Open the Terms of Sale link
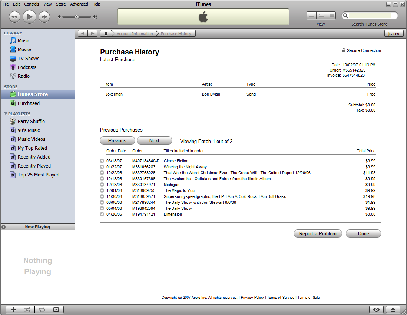The width and height of the screenshot is (407, 315). (308, 297)
